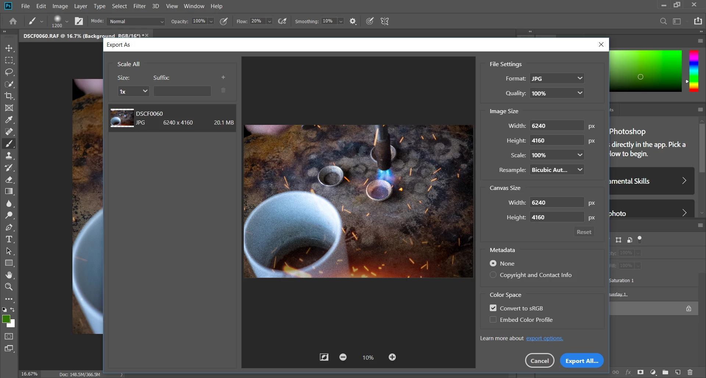Image resolution: width=706 pixels, height=378 pixels.
Task: Open the Format dropdown
Action: pyautogui.click(x=557, y=79)
